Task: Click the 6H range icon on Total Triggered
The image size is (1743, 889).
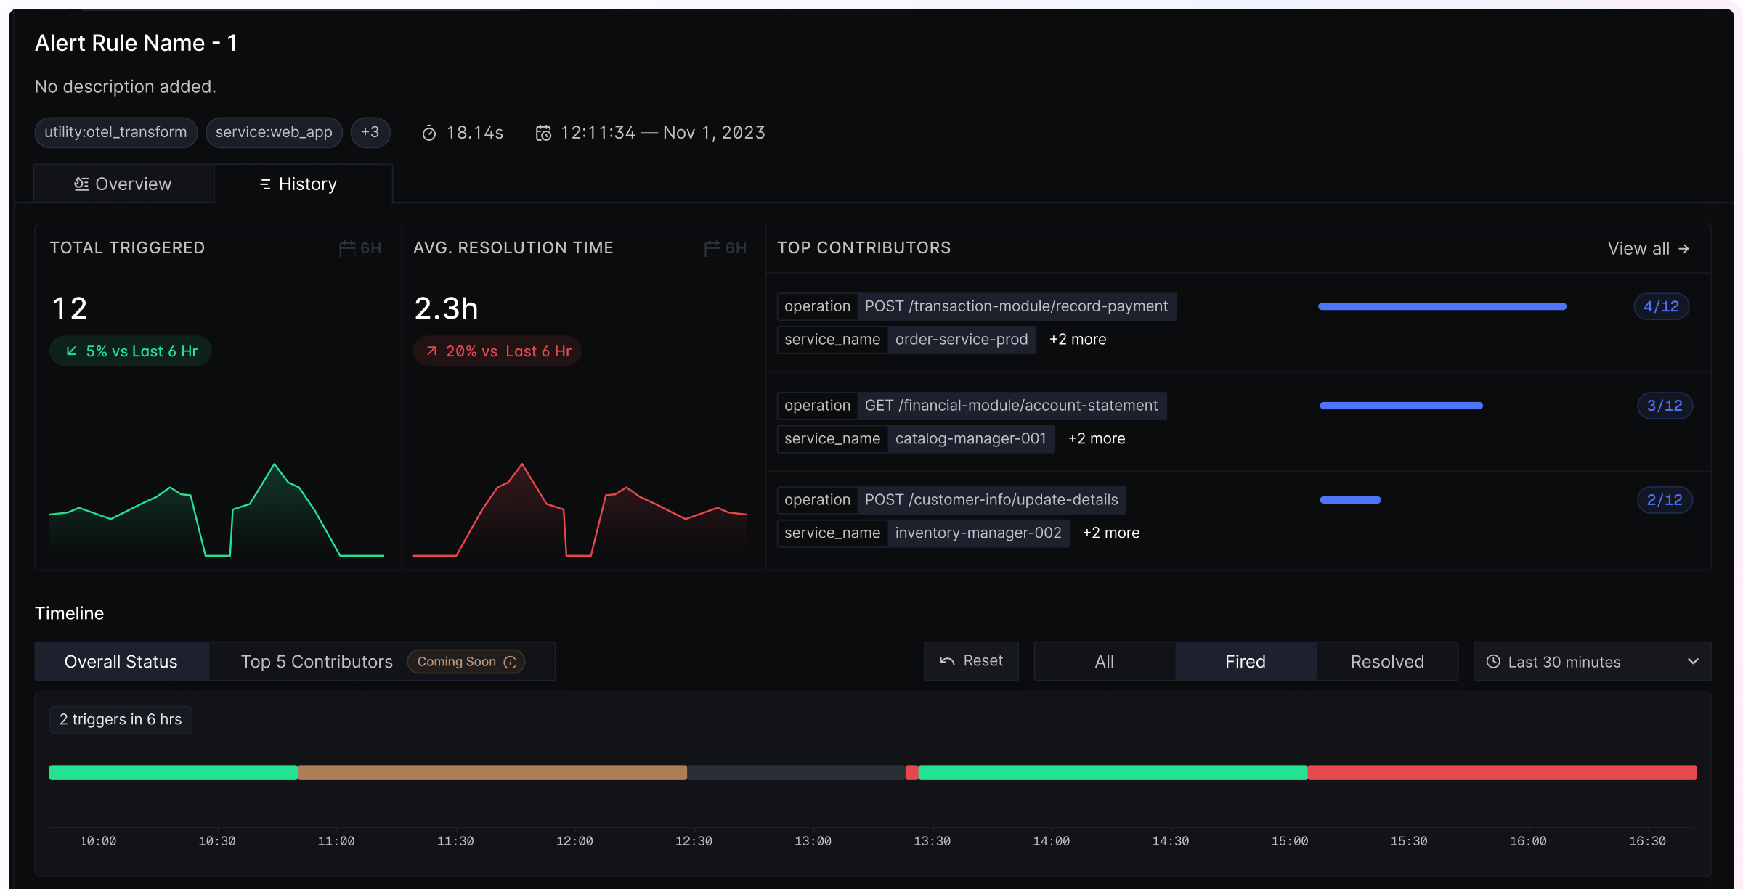Action: 346,247
